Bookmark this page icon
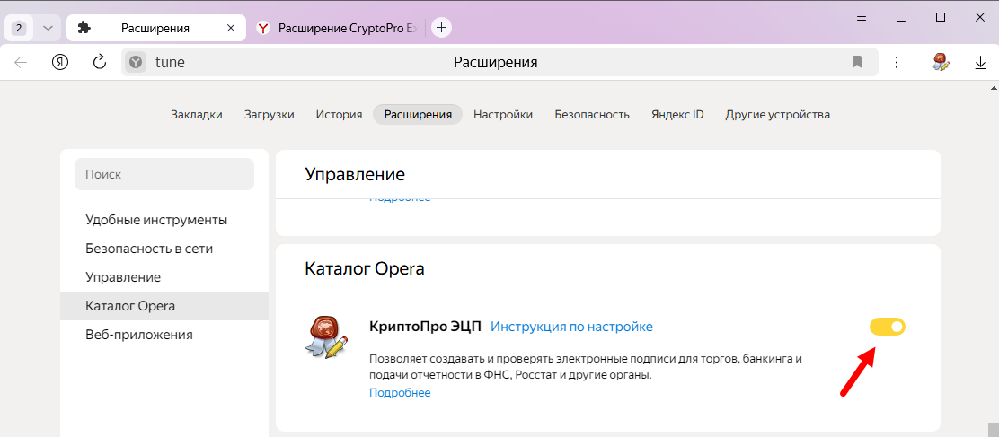999x437 pixels. coord(857,62)
